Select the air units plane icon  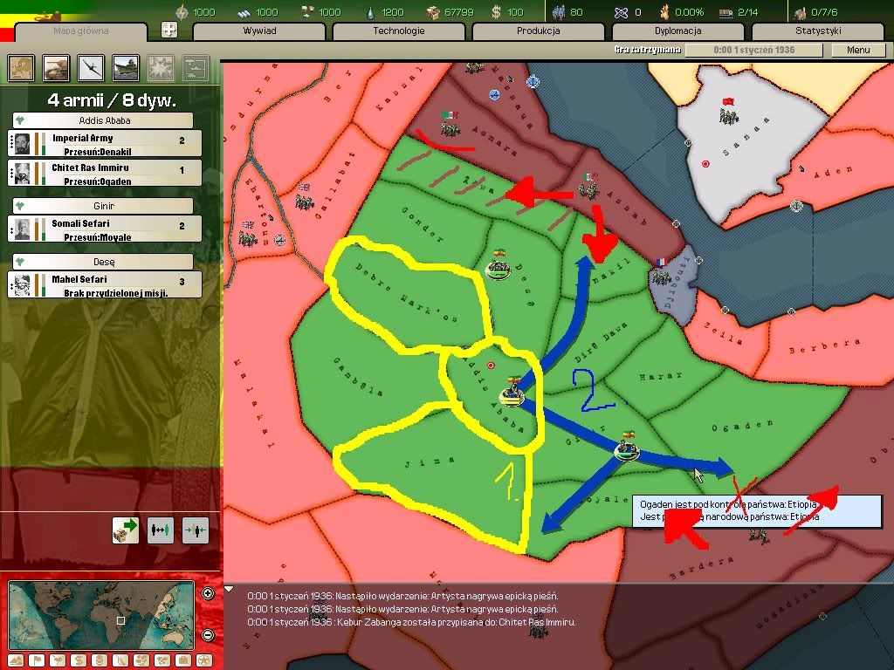(x=91, y=68)
